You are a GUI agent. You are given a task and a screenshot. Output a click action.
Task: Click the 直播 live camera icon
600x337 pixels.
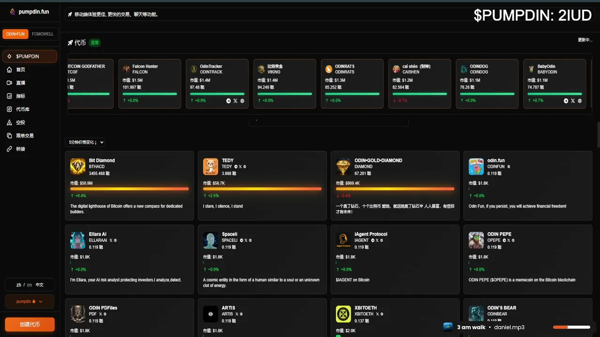point(9,83)
